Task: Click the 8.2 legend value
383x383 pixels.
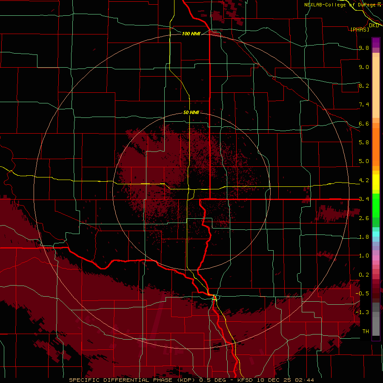Action: (x=364, y=86)
